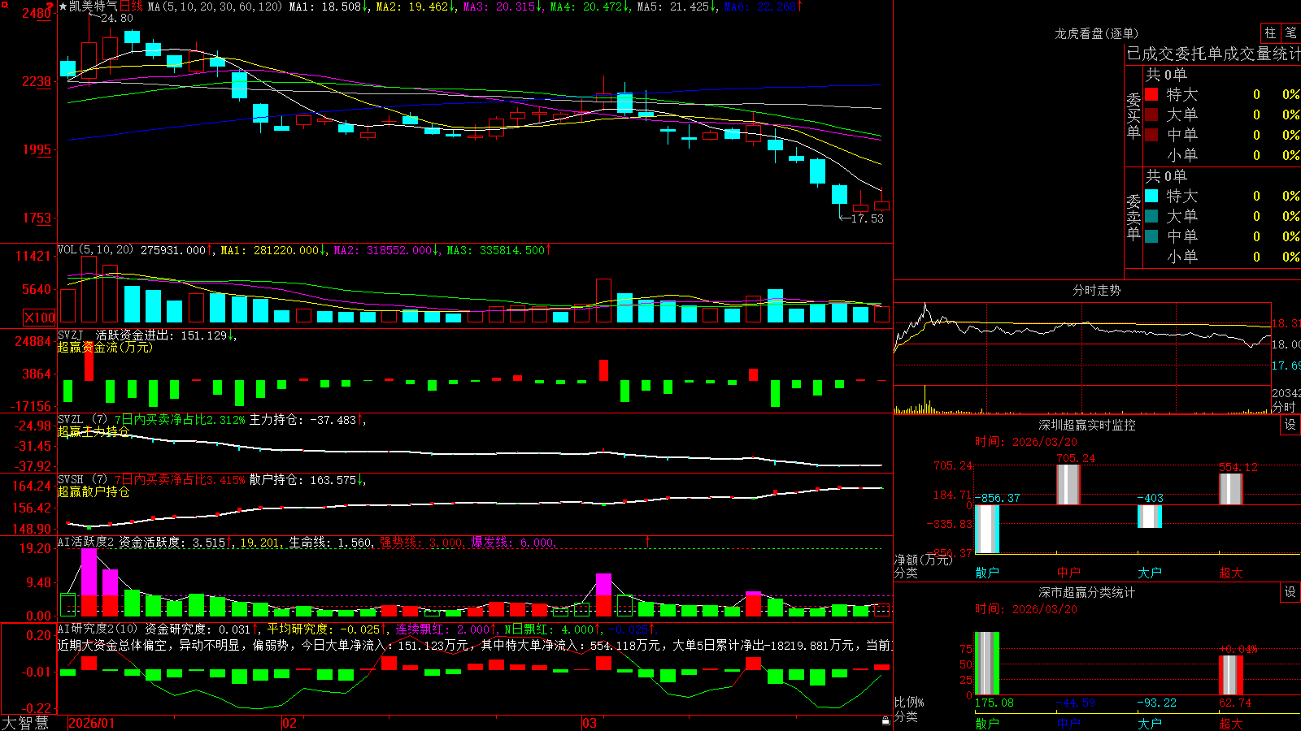Click the -403 大户 bar in 实时监控
The image size is (1301, 731).
1150,517
